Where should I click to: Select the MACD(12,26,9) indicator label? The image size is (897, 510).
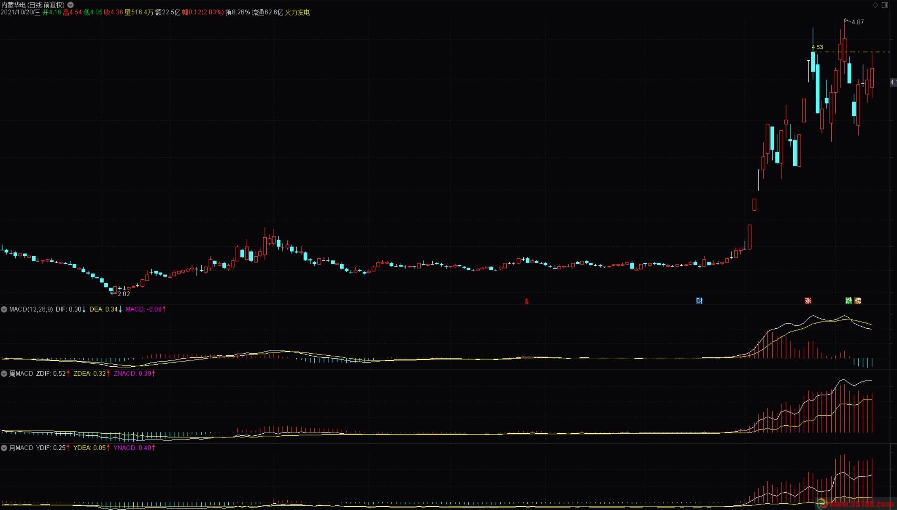click(x=31, y=309)
